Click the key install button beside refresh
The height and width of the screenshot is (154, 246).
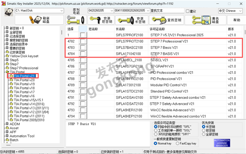point(76,20)
